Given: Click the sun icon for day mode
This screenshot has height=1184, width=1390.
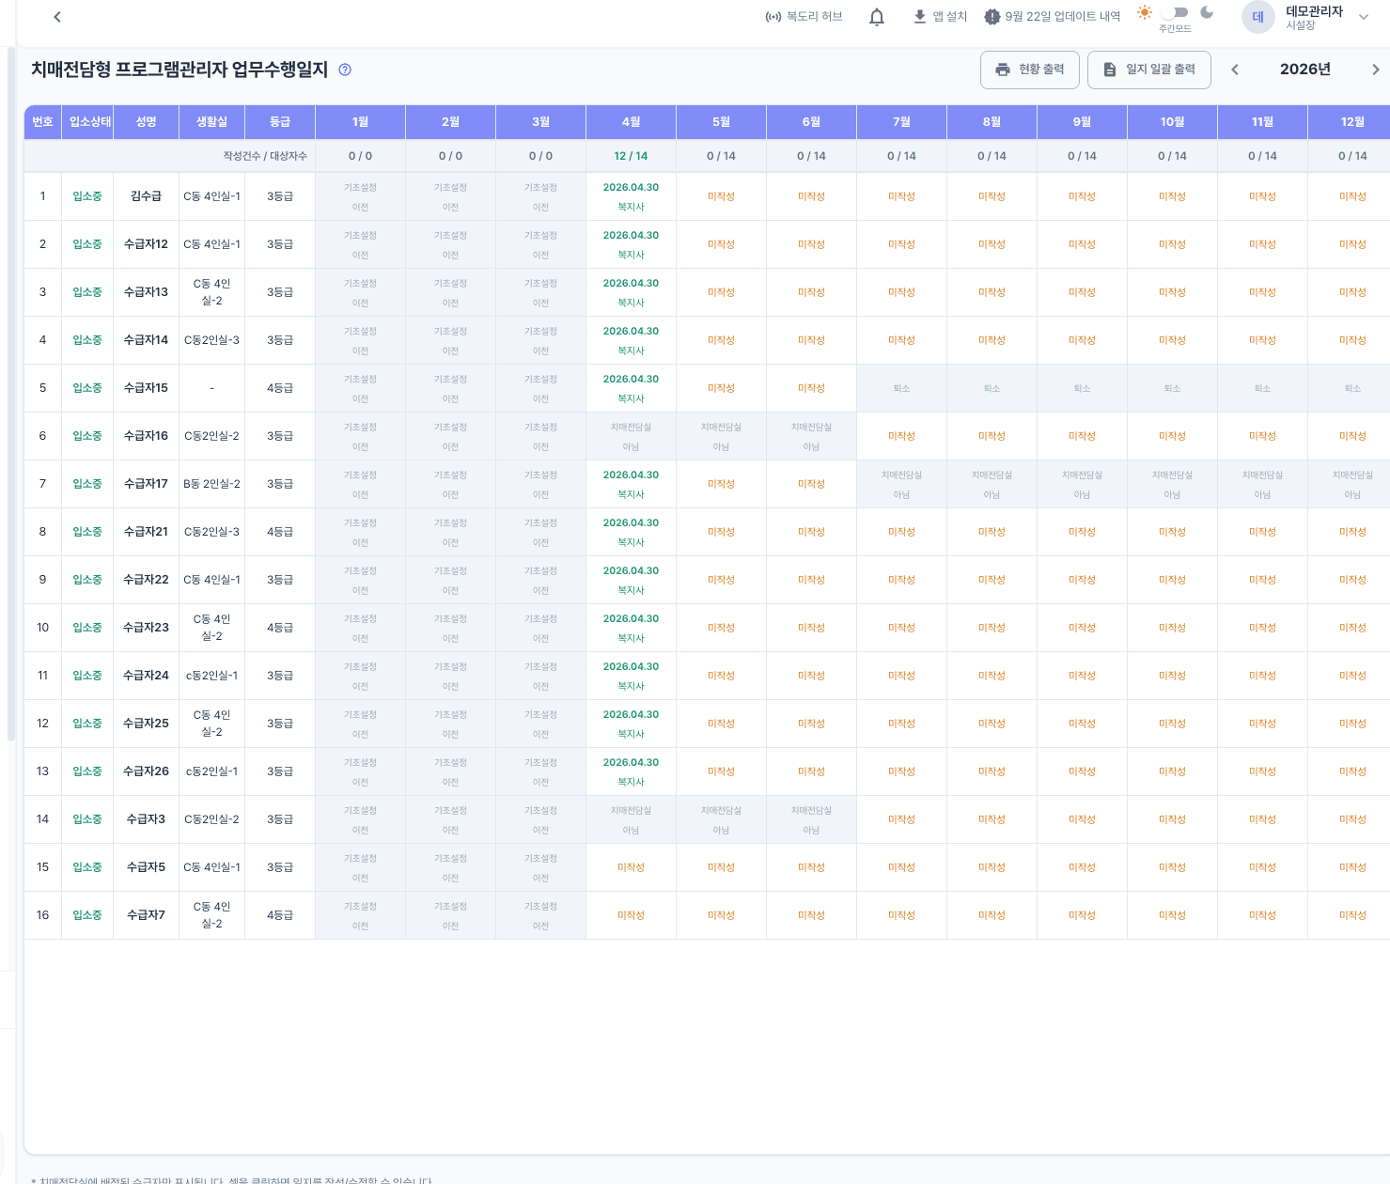Looking at the screenshot, I should pyautogui.click(x=1144, y=12).
